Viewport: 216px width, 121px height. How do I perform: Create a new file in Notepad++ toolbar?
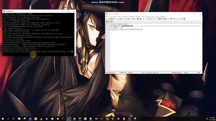(107, 19)
